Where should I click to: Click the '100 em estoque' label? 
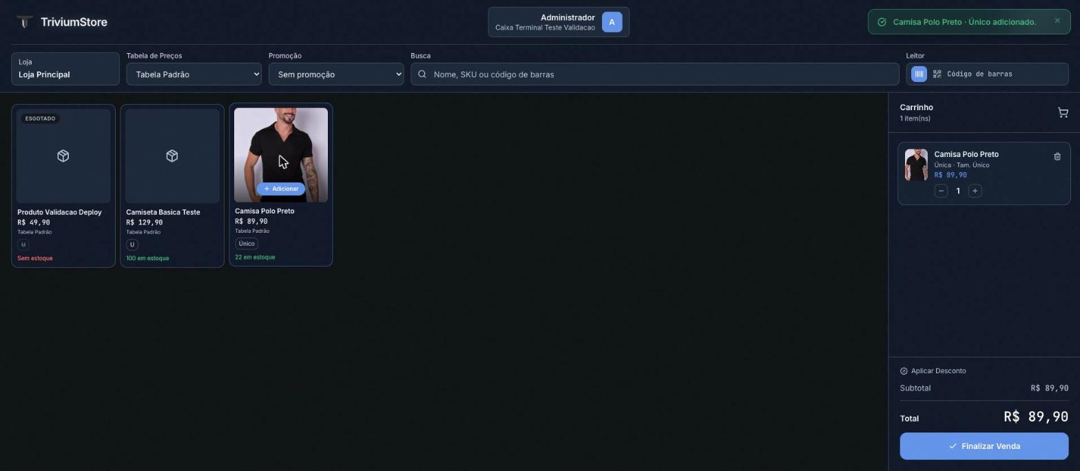[x=147, y=258]
